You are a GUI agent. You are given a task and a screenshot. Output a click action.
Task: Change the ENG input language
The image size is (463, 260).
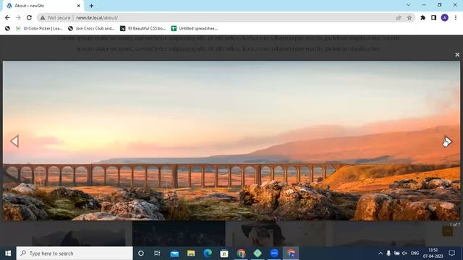[415, 253]
